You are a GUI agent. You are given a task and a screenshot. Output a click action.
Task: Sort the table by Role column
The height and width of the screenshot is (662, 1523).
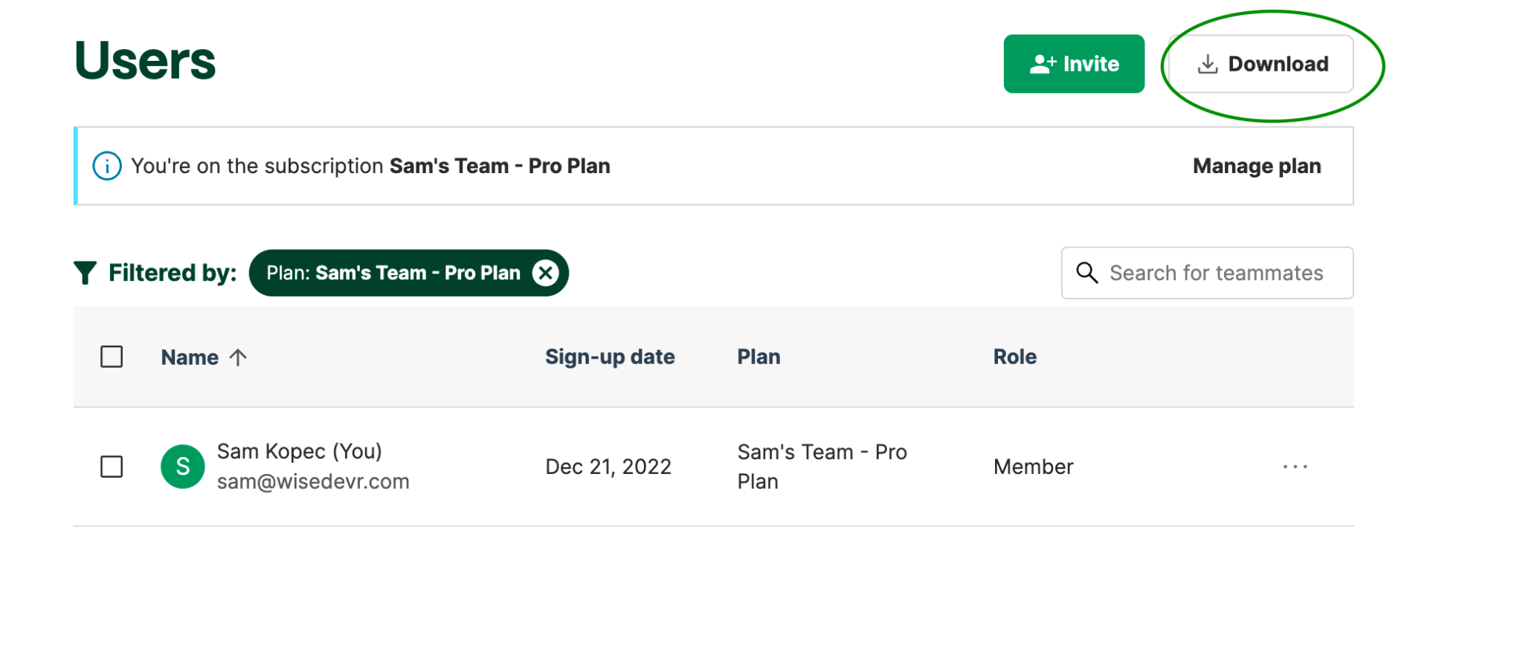coord(1014,357)
